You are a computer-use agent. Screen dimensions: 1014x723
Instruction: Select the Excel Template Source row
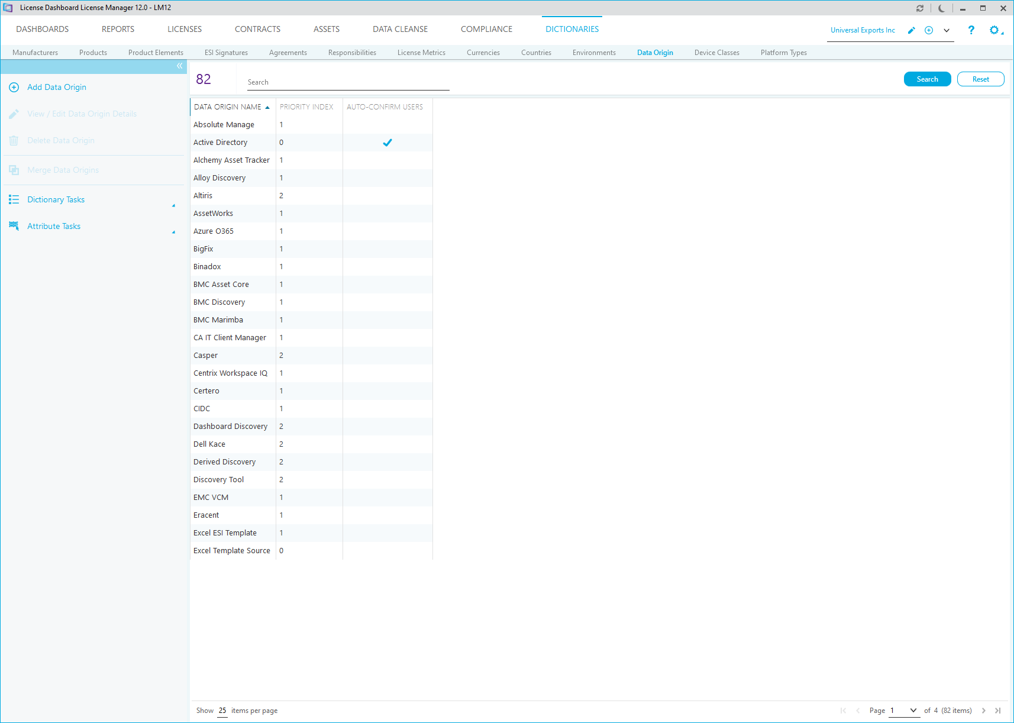[x=311, y=551]
